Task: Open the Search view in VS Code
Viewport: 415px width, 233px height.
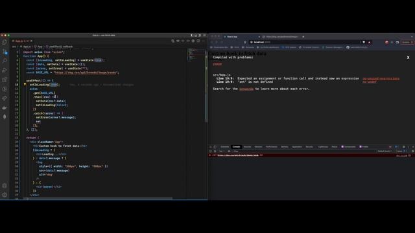Action: click(x=5, y=61)
